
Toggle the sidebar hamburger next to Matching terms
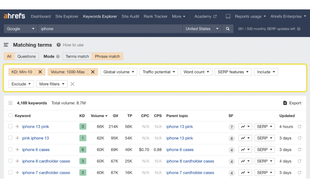tap(6, 45)
